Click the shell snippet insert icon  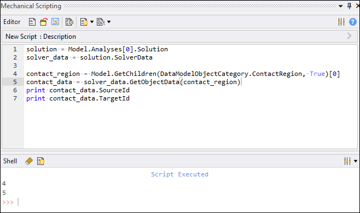point(40,161)
